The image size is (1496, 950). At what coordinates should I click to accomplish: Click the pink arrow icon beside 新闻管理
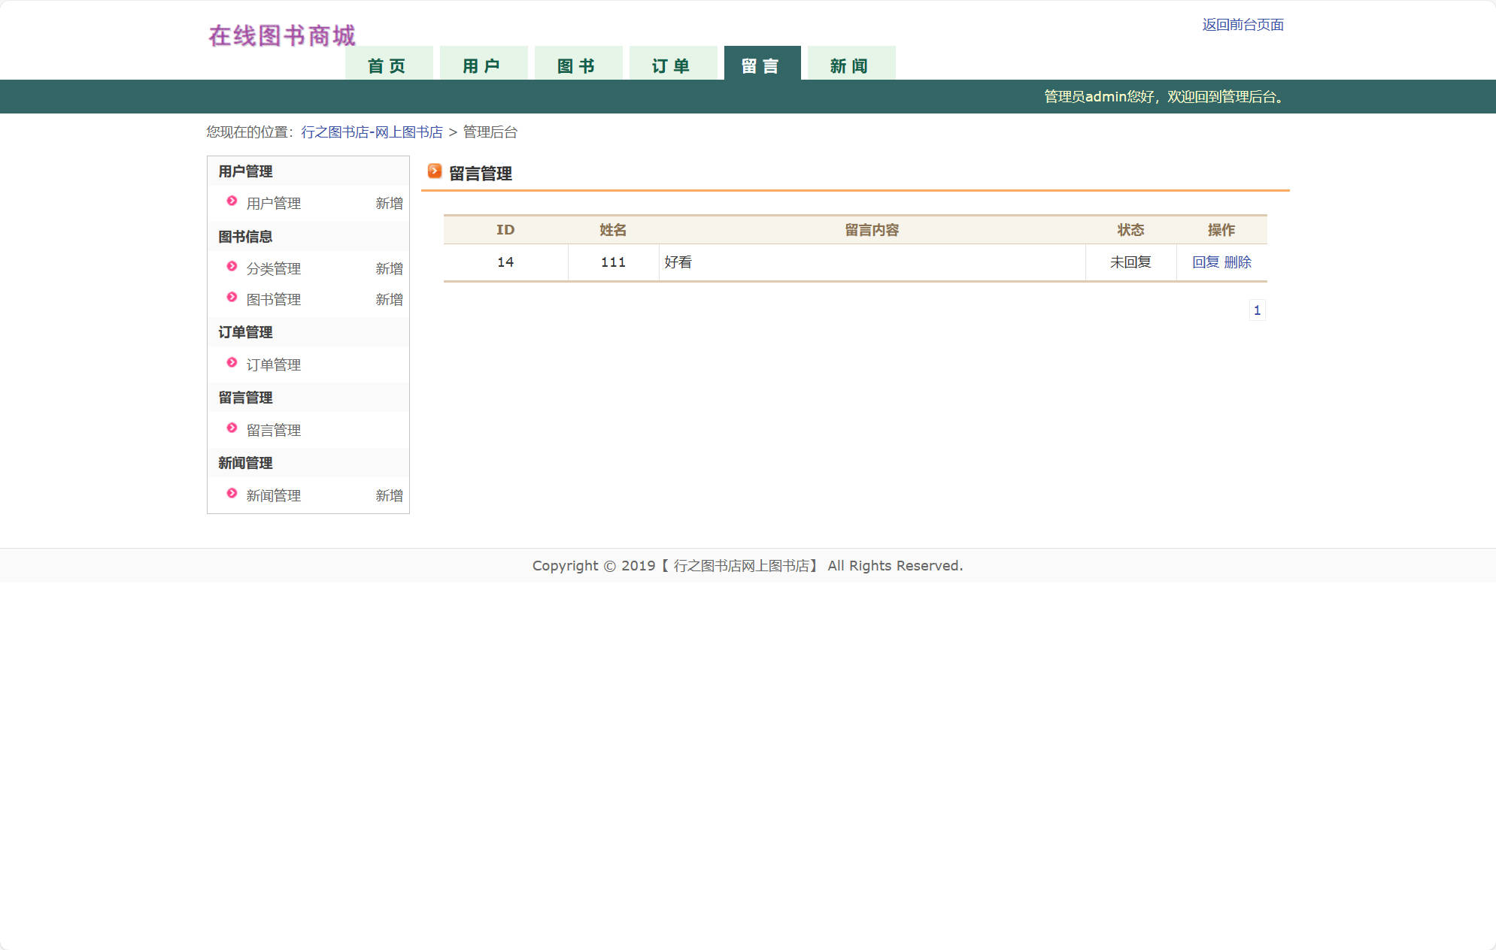[231, 494]
